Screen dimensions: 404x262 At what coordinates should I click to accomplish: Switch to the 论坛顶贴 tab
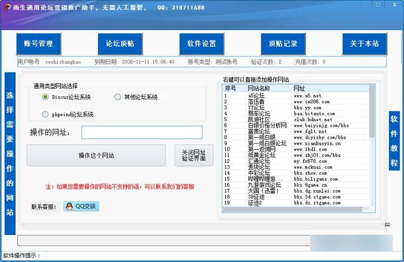[120, 44]
